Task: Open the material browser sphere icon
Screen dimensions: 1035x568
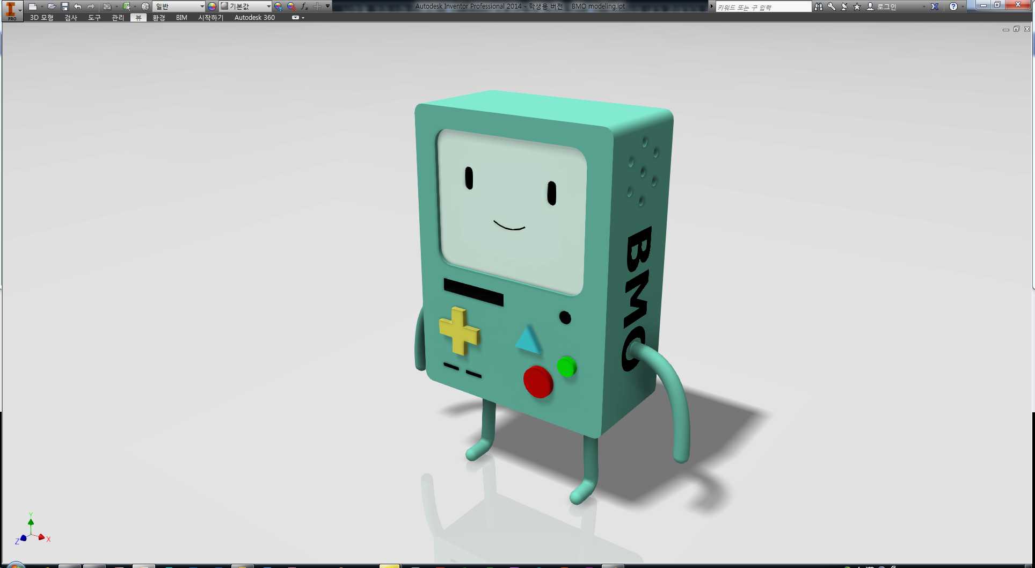Action: pyautogui.click(x=145, y=6)
